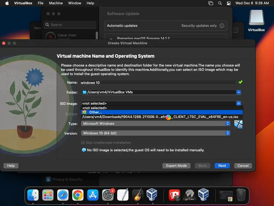
Task: Click the folder icon in the Folder field
Action: pyautogui.click(x=84, y=92)
